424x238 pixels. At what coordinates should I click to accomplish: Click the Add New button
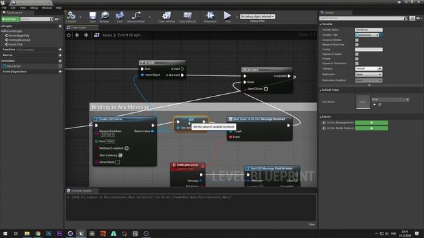pos(11,19)
